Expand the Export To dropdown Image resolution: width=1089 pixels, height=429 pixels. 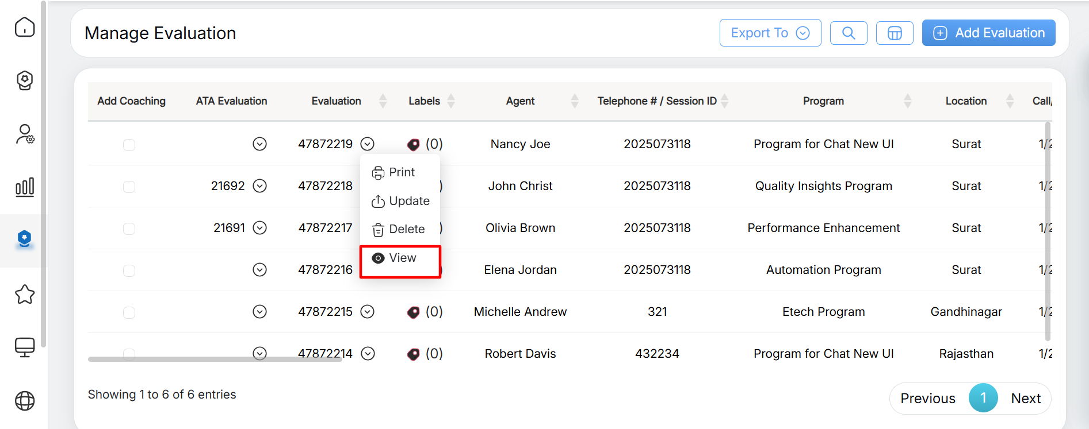click(x=770, y=33)
